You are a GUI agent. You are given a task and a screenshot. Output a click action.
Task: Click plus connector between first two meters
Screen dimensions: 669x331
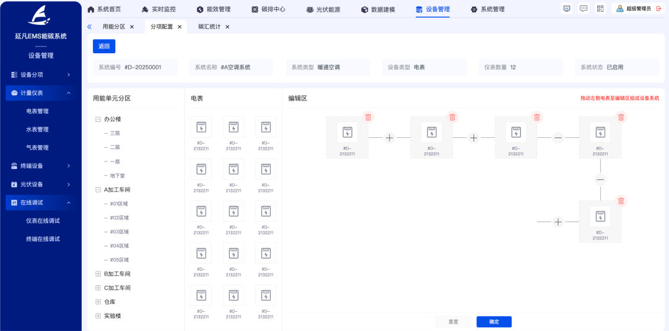389,138
